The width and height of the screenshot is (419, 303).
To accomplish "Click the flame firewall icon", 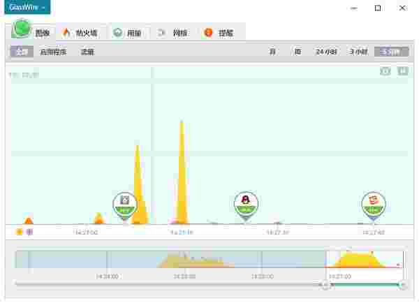I will [x=66, y=33].
